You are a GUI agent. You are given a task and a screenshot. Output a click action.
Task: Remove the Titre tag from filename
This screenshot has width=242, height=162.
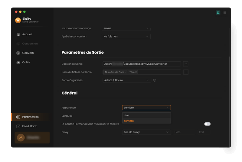(136, 72)
